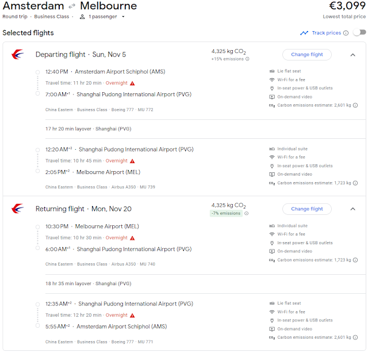Click the China Eastern logo on returning flight

(17, 209)
